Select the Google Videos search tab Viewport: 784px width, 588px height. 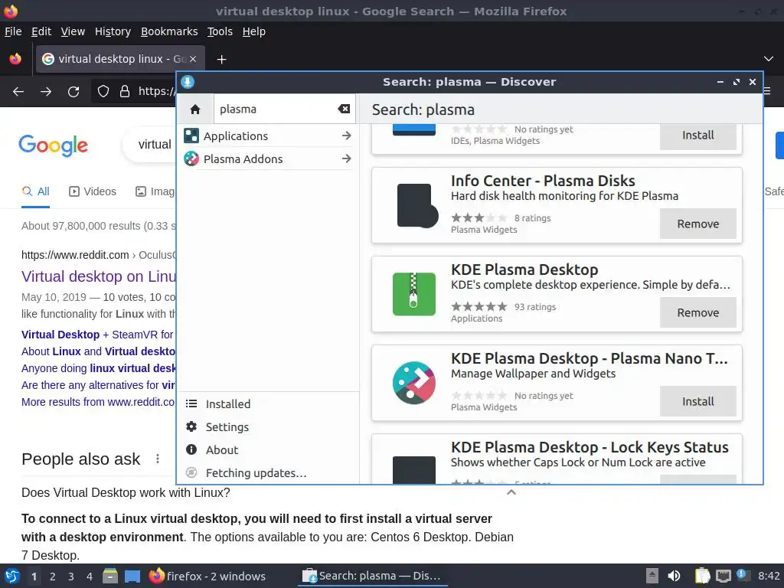tap(93, 191)
